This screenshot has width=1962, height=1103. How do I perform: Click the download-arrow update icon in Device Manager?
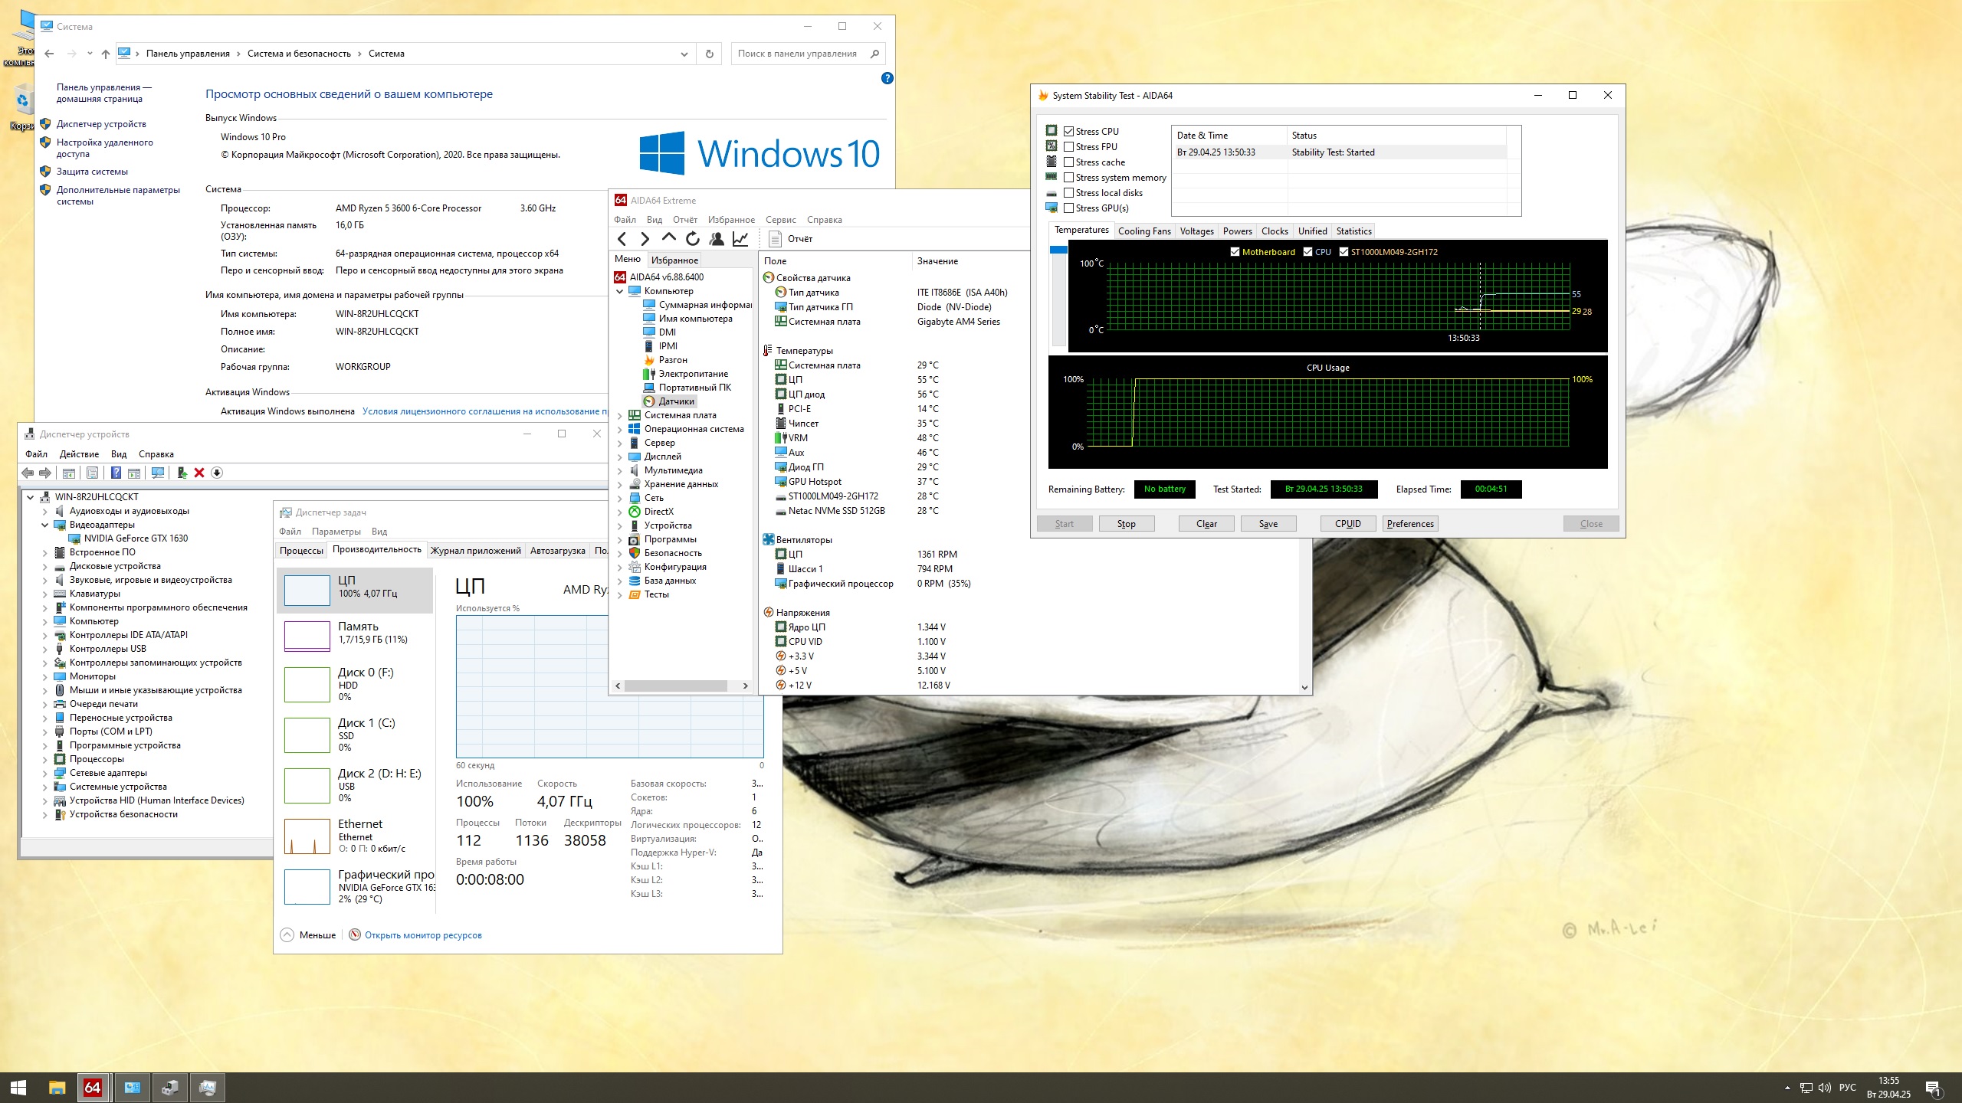tap(217, 473)
